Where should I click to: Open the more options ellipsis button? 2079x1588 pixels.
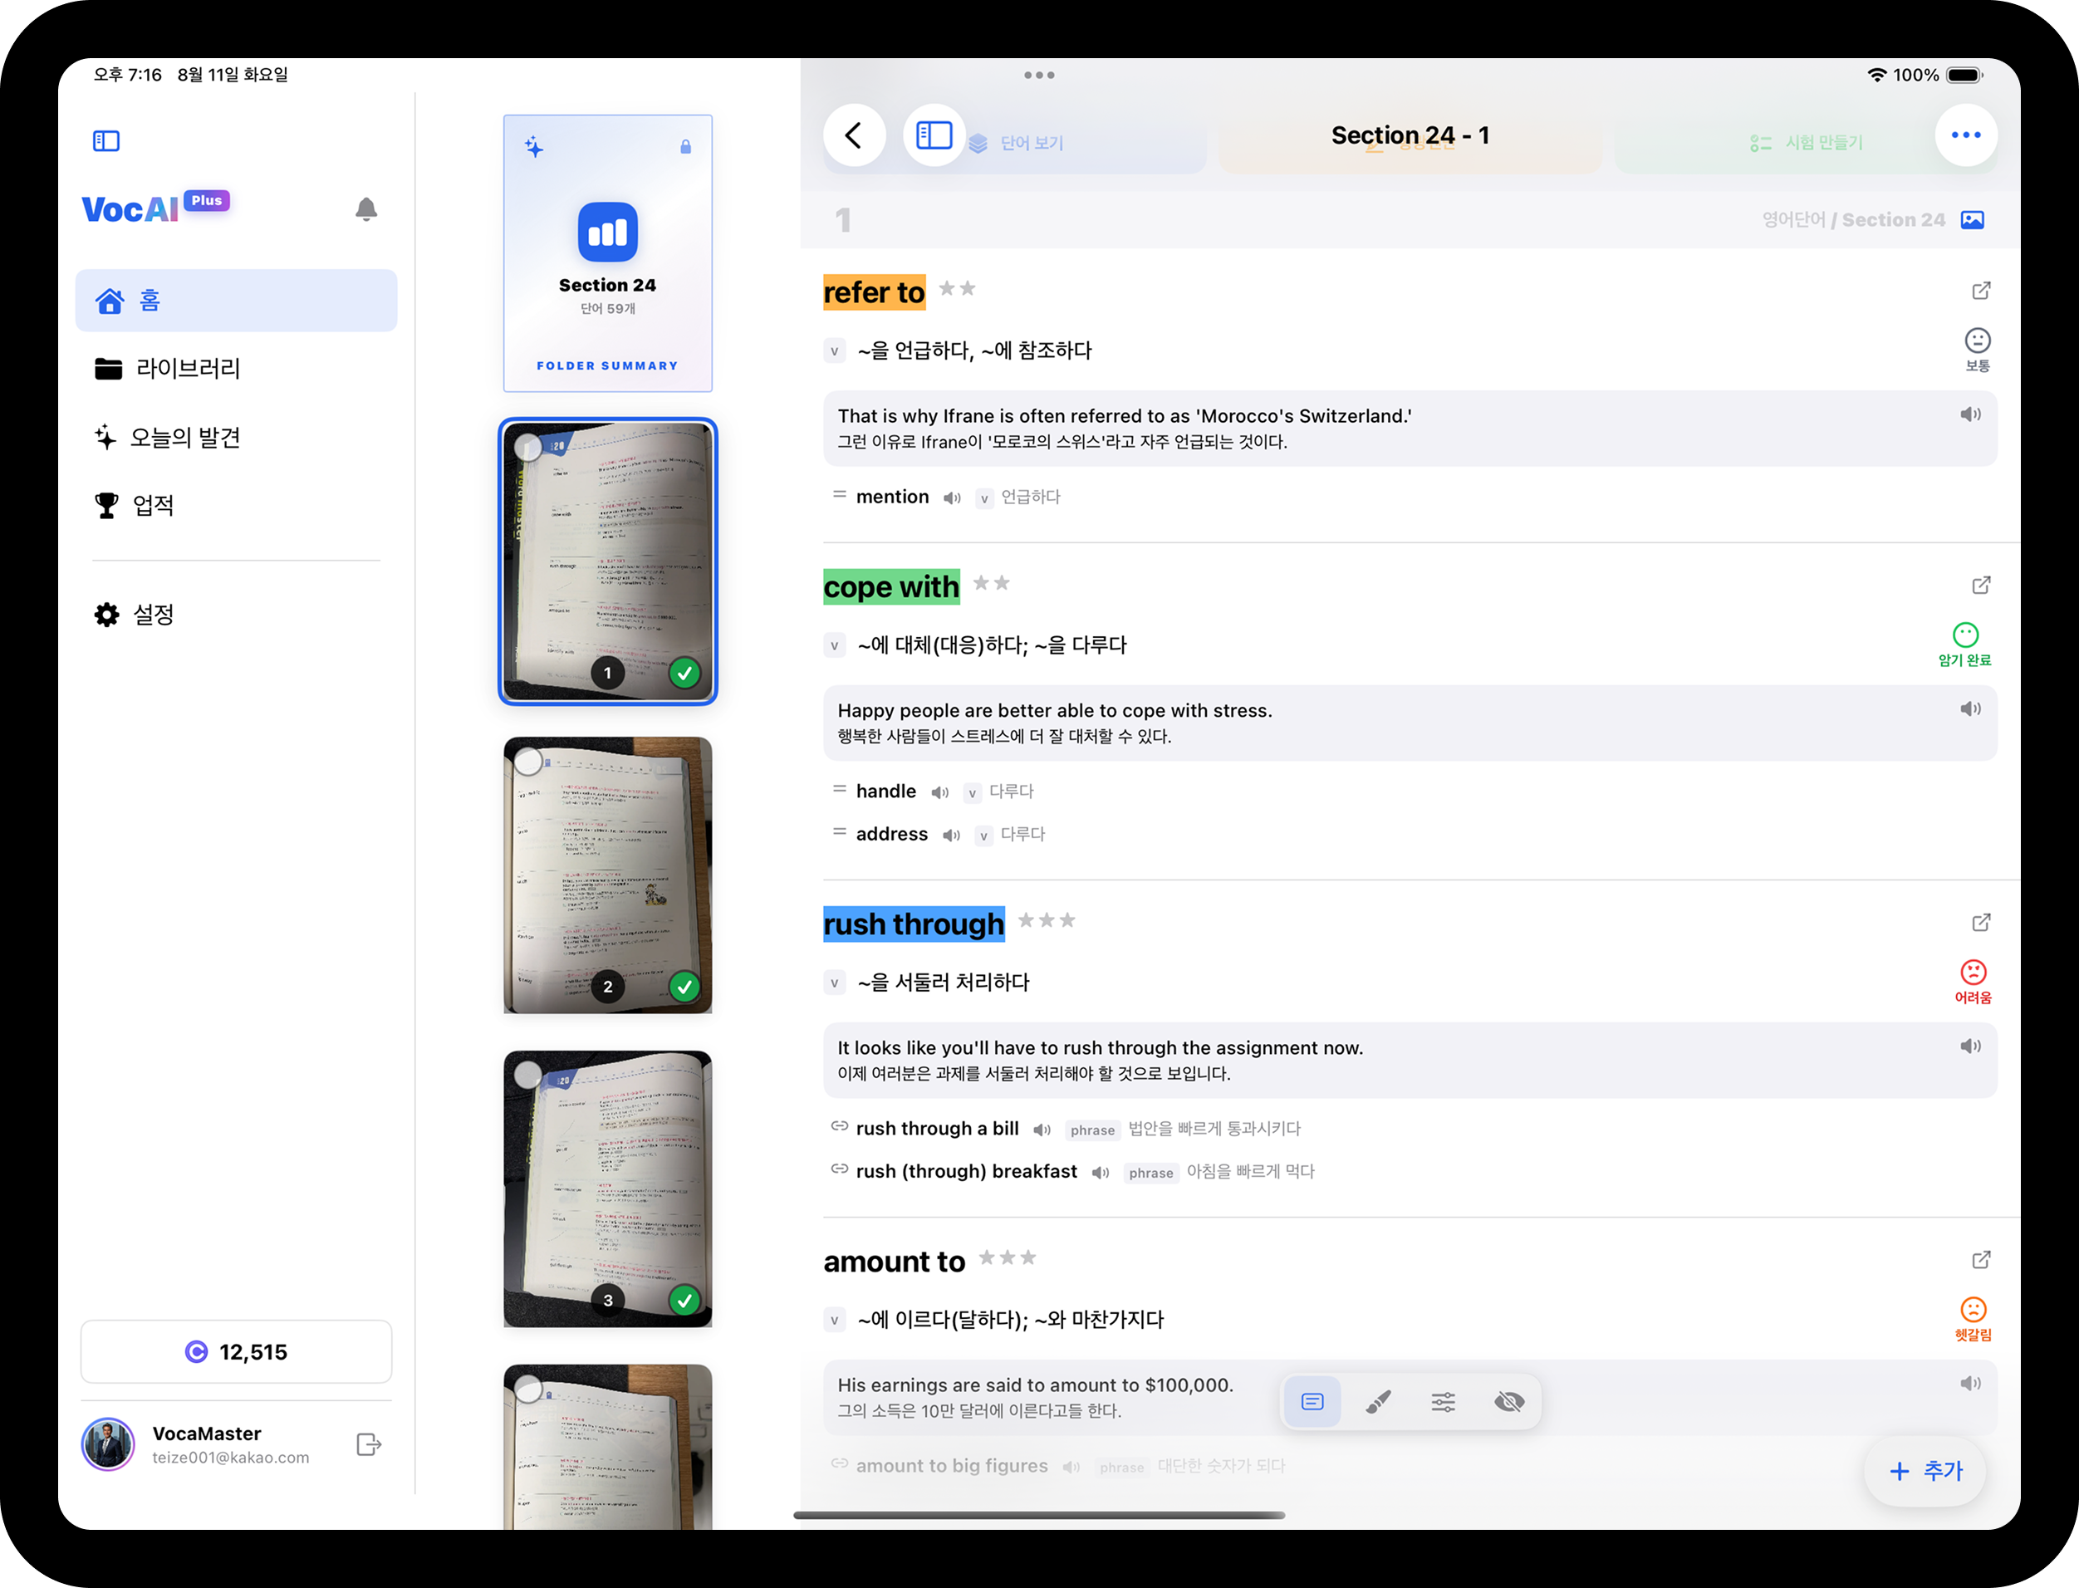[1967, 135]
